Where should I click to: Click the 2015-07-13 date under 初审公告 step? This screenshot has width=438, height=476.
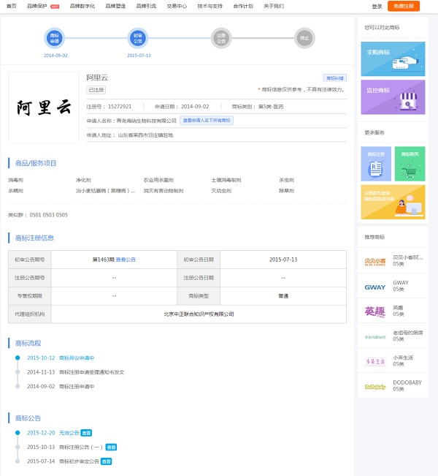139,56
